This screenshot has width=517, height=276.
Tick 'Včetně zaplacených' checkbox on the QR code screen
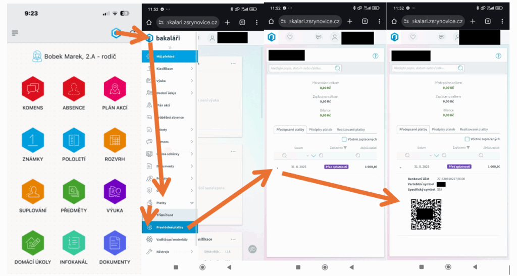[467, 139]
